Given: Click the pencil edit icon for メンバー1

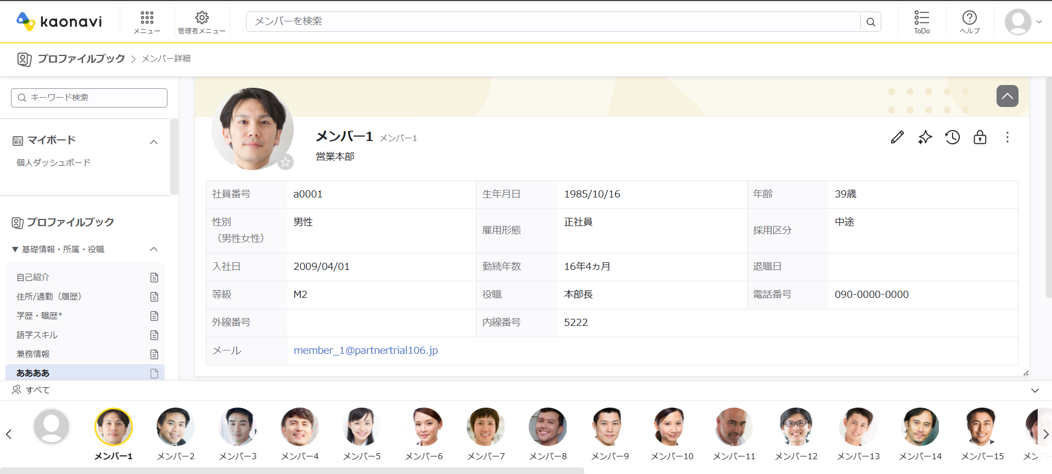Looking at the screenshot, I should tap(897, 137).
